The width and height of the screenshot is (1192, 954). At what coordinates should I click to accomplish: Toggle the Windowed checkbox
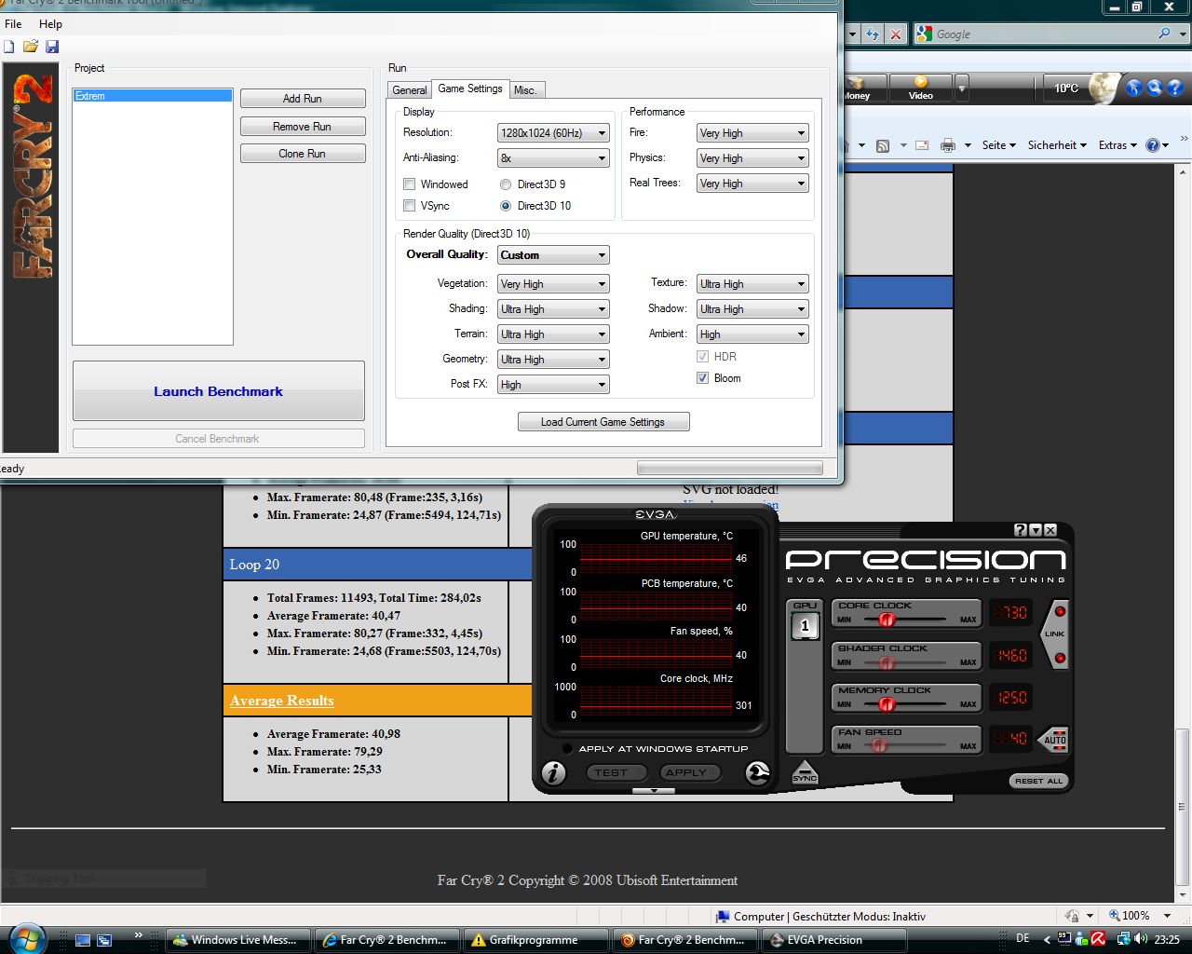409,184
